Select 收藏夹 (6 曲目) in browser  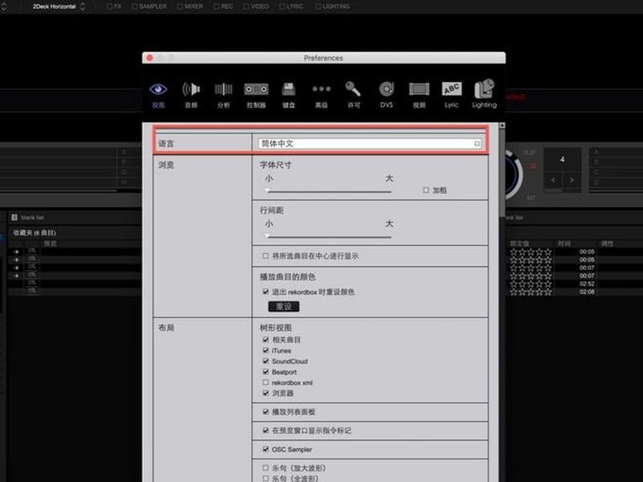click(x=35, y=233)
